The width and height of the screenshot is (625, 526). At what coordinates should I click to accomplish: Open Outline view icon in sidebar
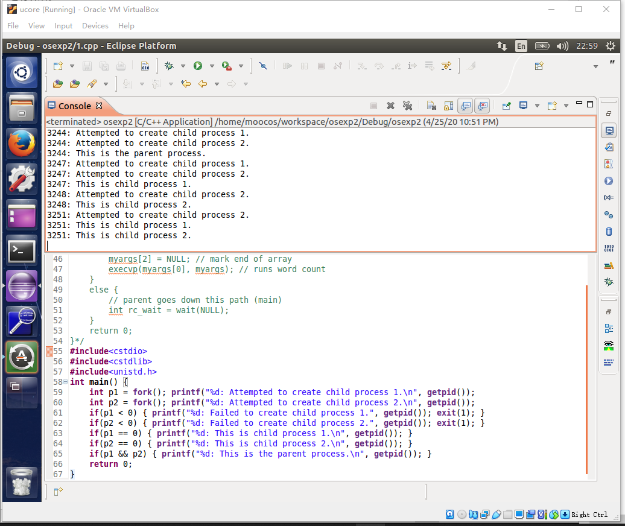pos(609,328)
